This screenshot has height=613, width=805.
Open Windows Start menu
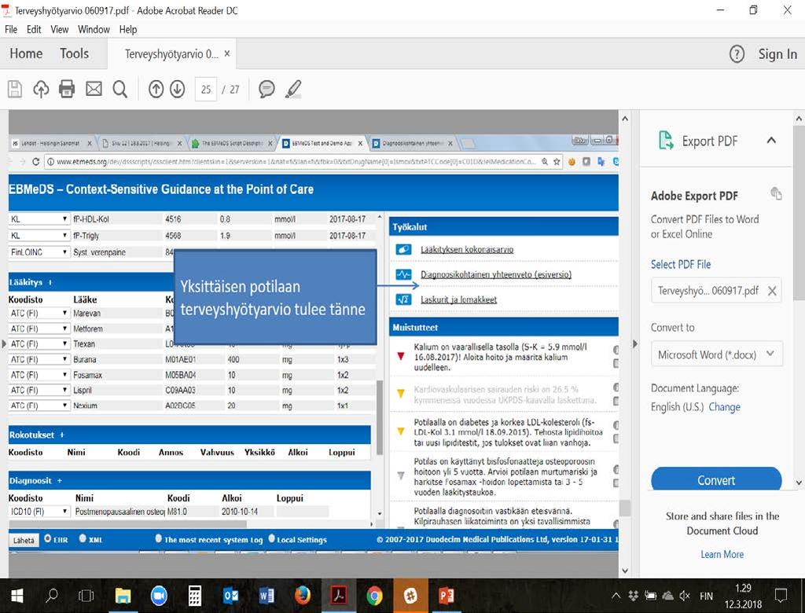pyautogui.click(x=17, y=596)
